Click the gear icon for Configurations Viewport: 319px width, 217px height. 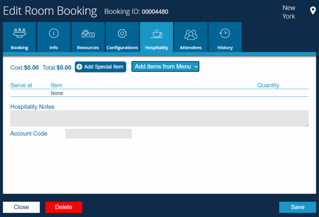pos(122,33)
